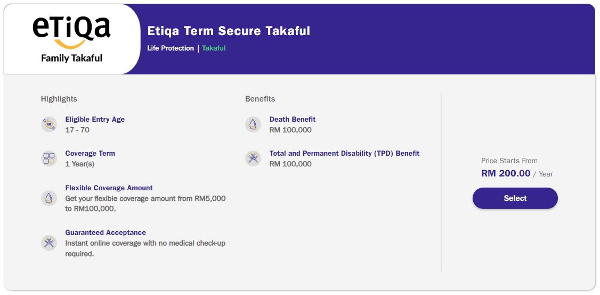Click the Benefits section label
600x295 pixels.
tap(260, 99)
